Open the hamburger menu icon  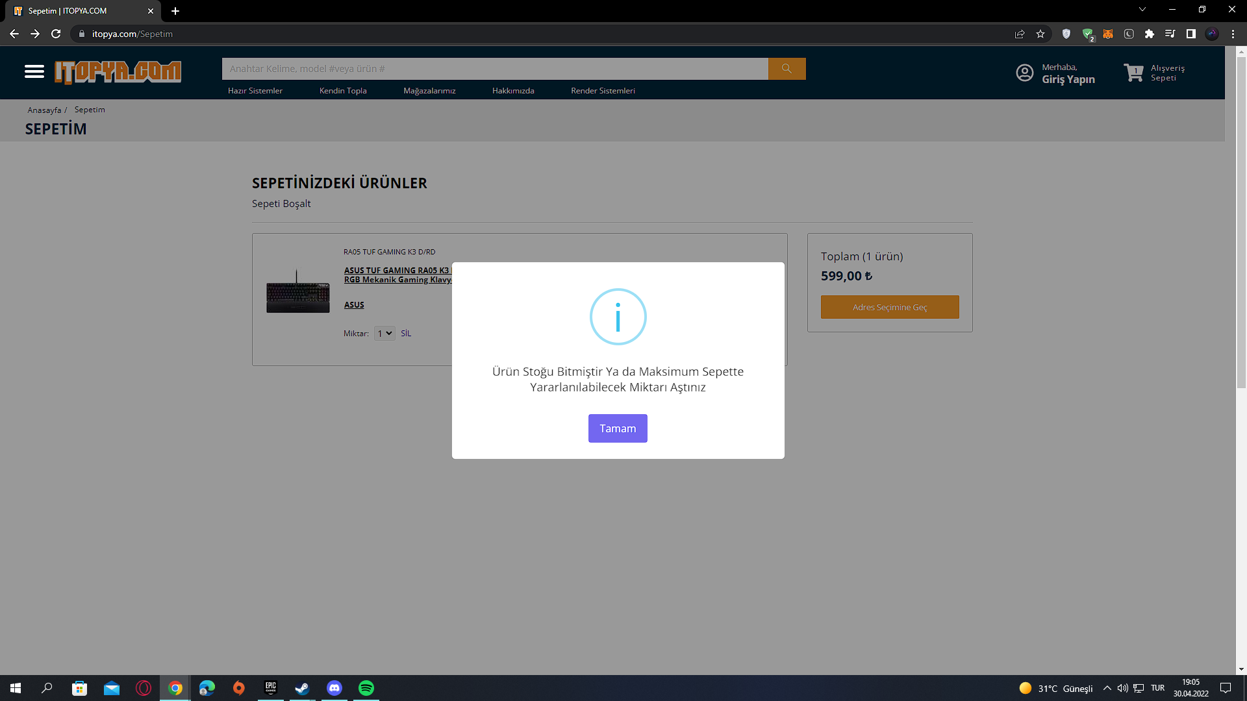(x=34, y=71)
